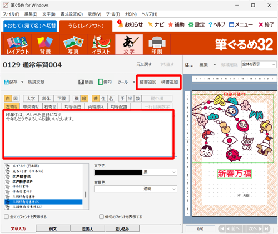Open the お知らせ notifications bell
Screen dimensions: 278x234
130,24
